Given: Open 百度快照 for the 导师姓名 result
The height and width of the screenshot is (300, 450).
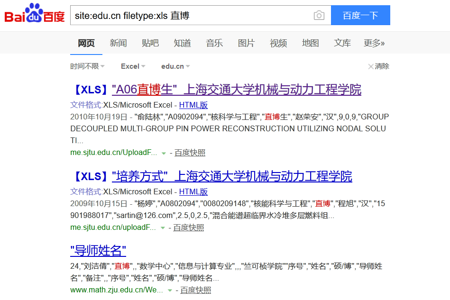Looking at the screenshot, I should (x=195, y=290).
